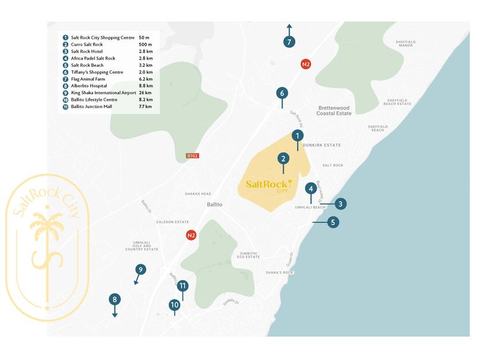Click marker 7 pointing to Flag Animal Farm
Viewport: 477px width, 358px height.
tap(289, 42)
